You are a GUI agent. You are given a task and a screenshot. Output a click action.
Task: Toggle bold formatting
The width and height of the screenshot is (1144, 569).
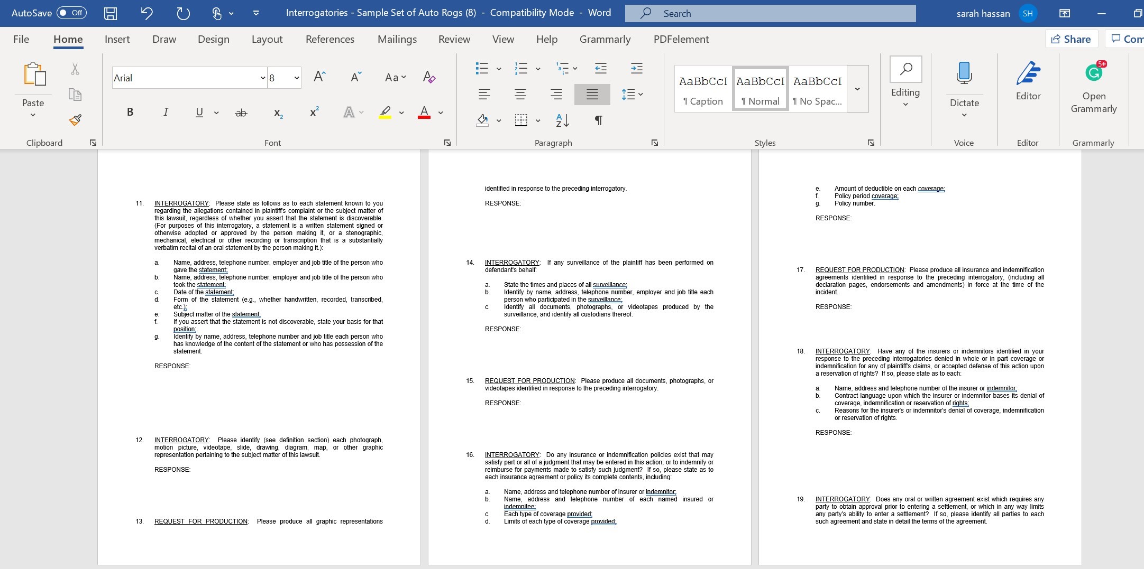[130, 112]
